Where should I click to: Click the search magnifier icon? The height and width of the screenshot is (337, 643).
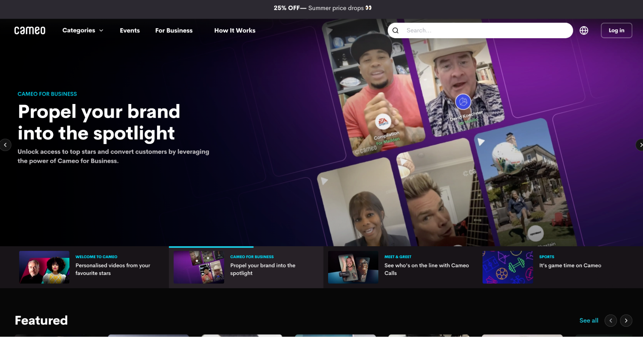click(x=396, y=30)
